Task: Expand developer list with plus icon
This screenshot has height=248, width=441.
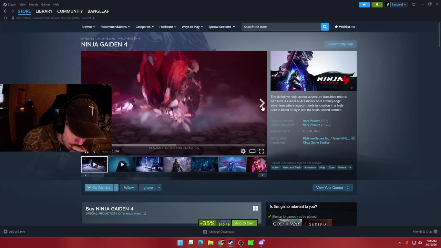Action: pyautogui.click(x=353, y=138)
